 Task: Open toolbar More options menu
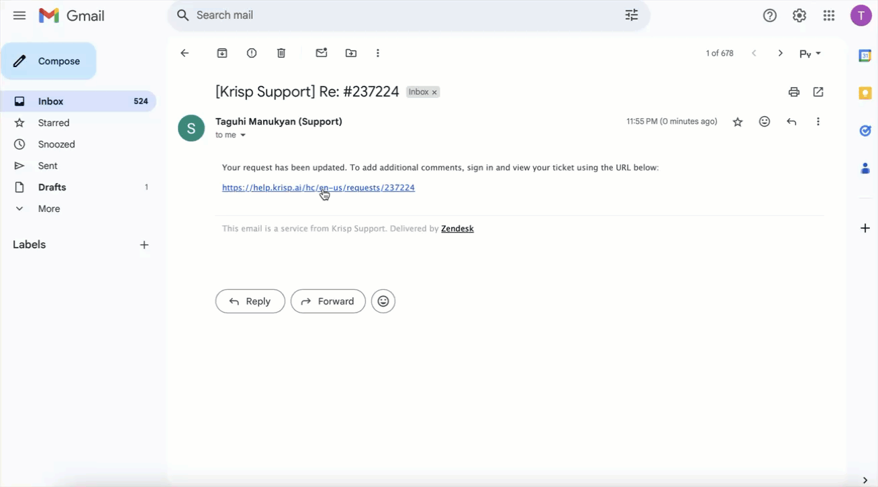[x=378, y=53]
